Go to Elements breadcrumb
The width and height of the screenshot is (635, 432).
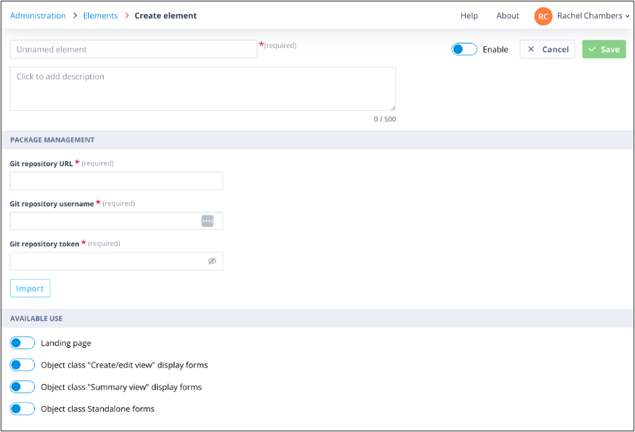[x=100, y=16]
